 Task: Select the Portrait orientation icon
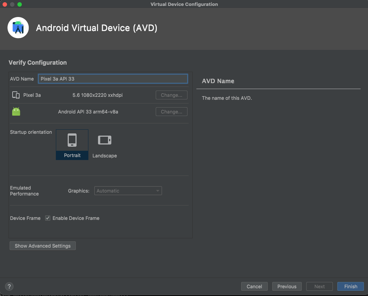[72, 140]
